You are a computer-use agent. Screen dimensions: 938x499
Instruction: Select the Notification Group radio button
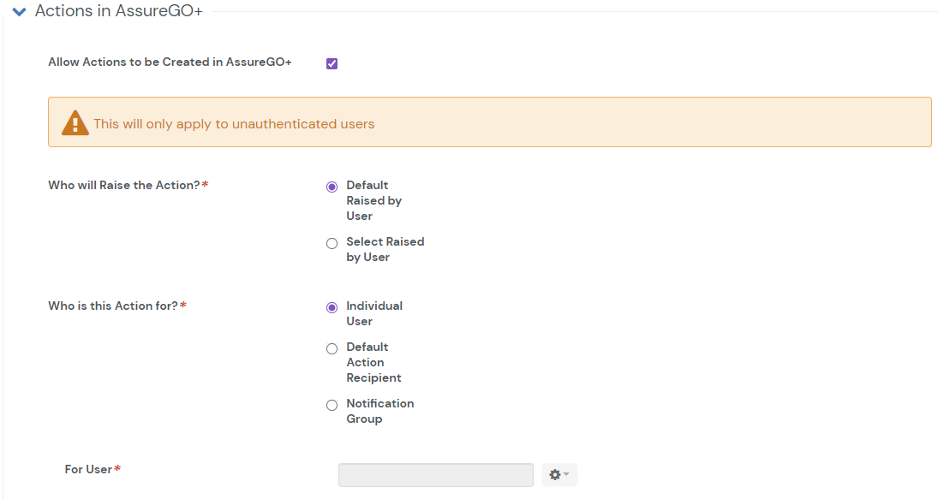332,405
